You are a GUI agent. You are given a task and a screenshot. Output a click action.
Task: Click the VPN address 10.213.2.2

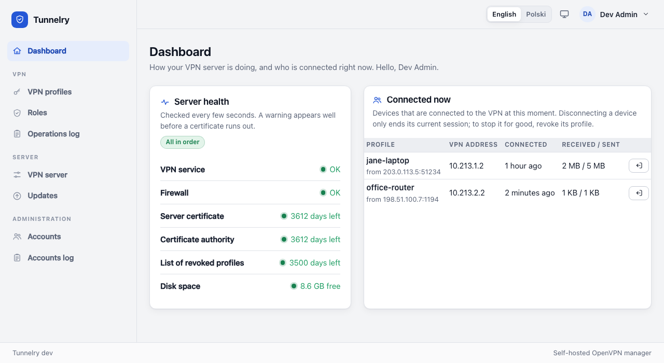pos(467,193)
